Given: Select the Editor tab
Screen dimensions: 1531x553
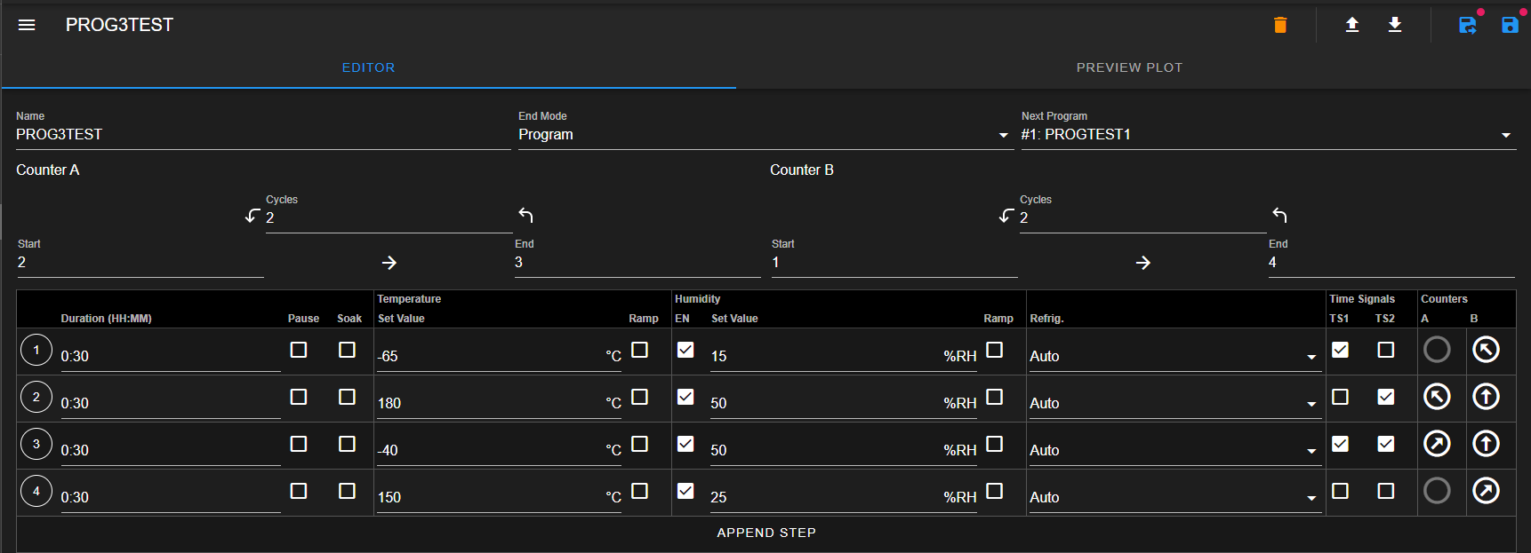Looking at the screenshot, I should click(x=368, y=67).
